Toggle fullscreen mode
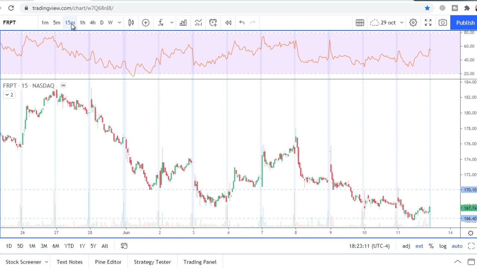This screenshot has width=477, height=268. [x=428, y=23]
